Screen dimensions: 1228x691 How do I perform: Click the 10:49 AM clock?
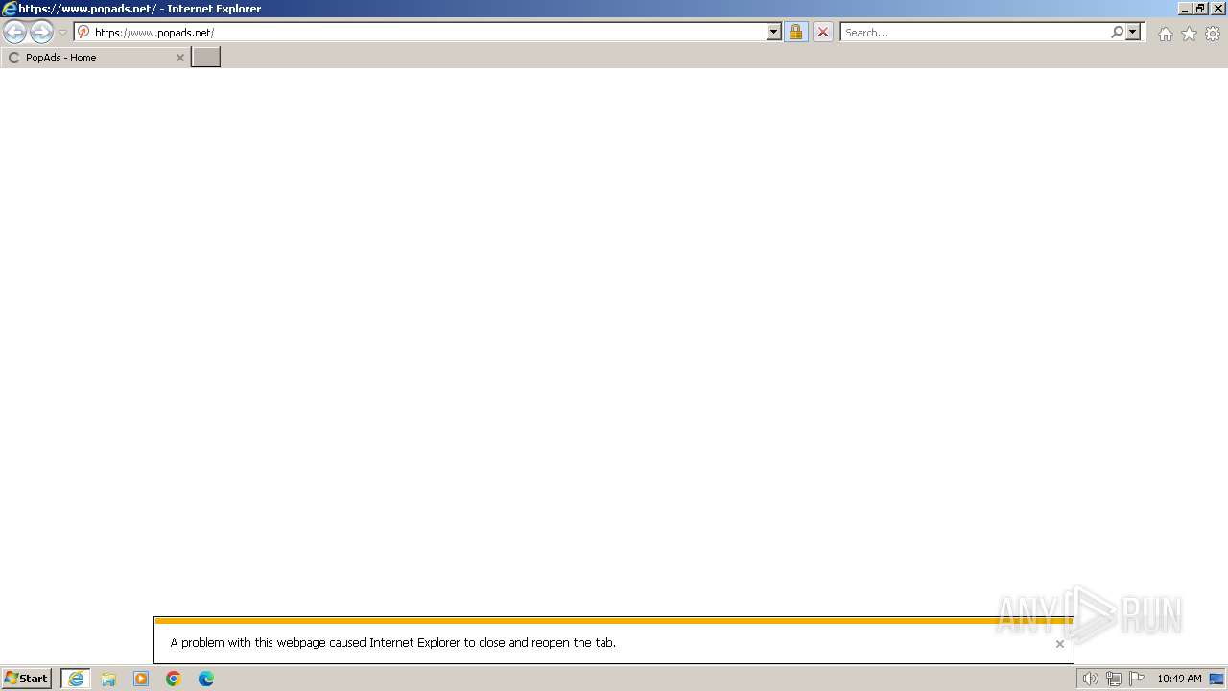point(1179,679)
